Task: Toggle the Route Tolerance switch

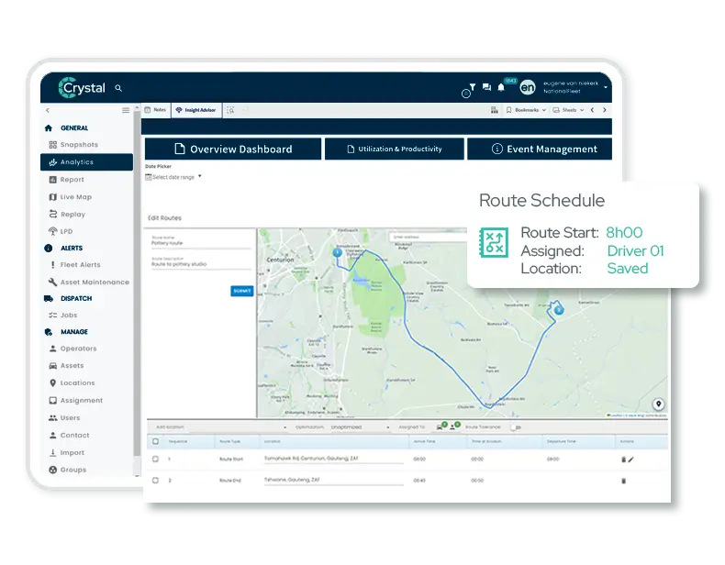Action: (516, 427)
